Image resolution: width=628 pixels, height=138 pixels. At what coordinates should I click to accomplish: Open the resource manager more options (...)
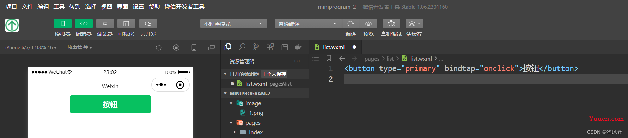[x=297, y=61]
